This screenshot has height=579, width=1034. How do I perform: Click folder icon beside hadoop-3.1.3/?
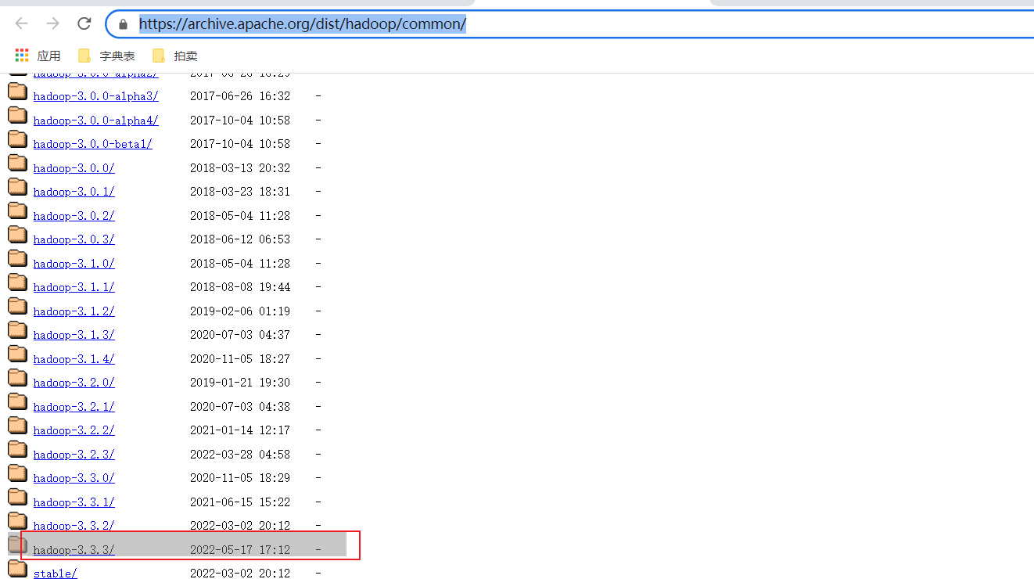(x=17, y=330)
